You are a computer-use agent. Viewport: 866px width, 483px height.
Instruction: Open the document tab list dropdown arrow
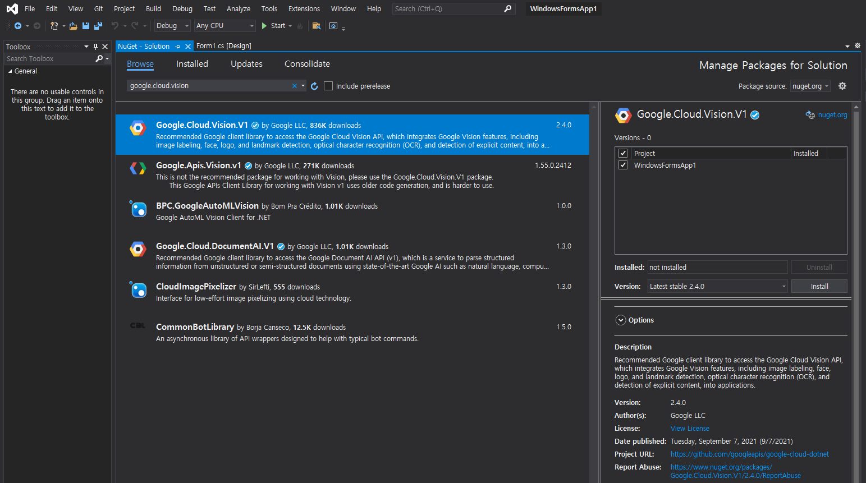(x=847, y=46)
